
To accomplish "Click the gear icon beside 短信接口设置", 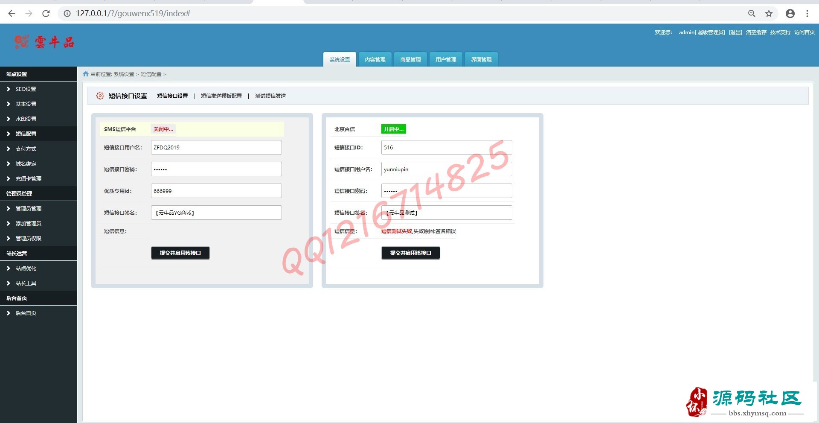I will 100,96.
